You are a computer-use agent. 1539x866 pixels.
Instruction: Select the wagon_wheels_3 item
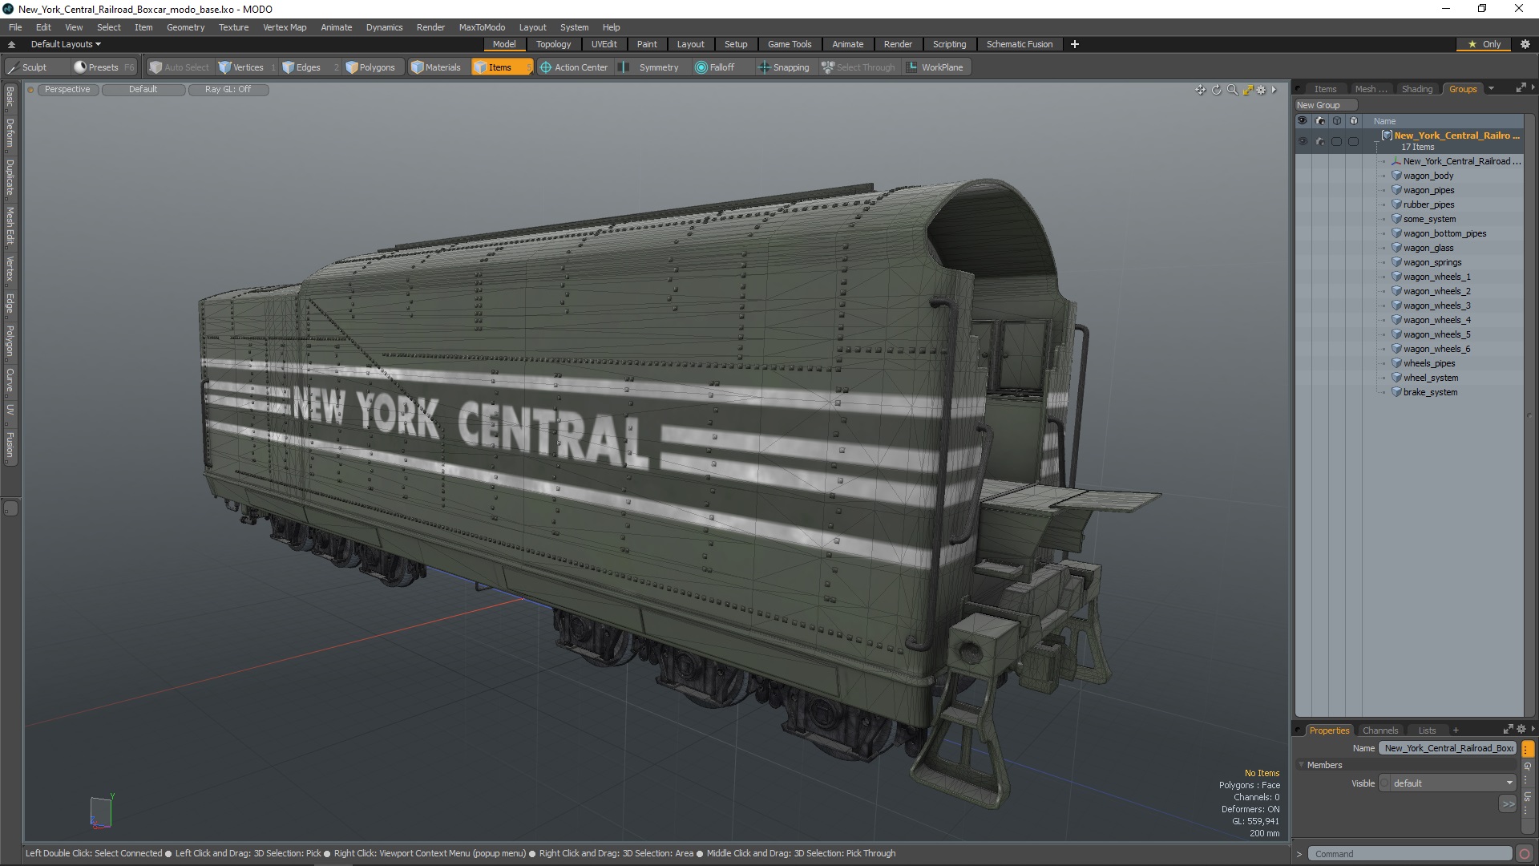coord(1436,306)
